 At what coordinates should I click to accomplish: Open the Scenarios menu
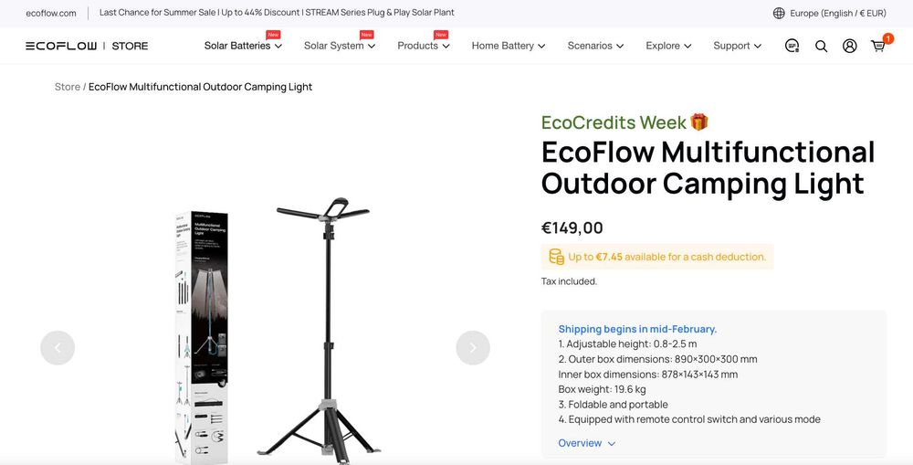click(595, 46)
